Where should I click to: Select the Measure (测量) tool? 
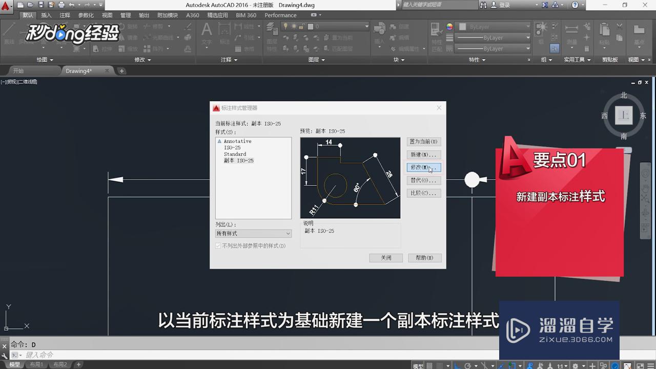(x=571, y=28)
